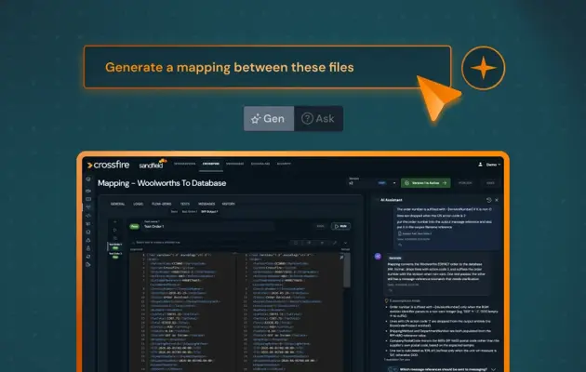Click the orange sparkle circle button
The image size is (586, 372).
click(484, 68)
